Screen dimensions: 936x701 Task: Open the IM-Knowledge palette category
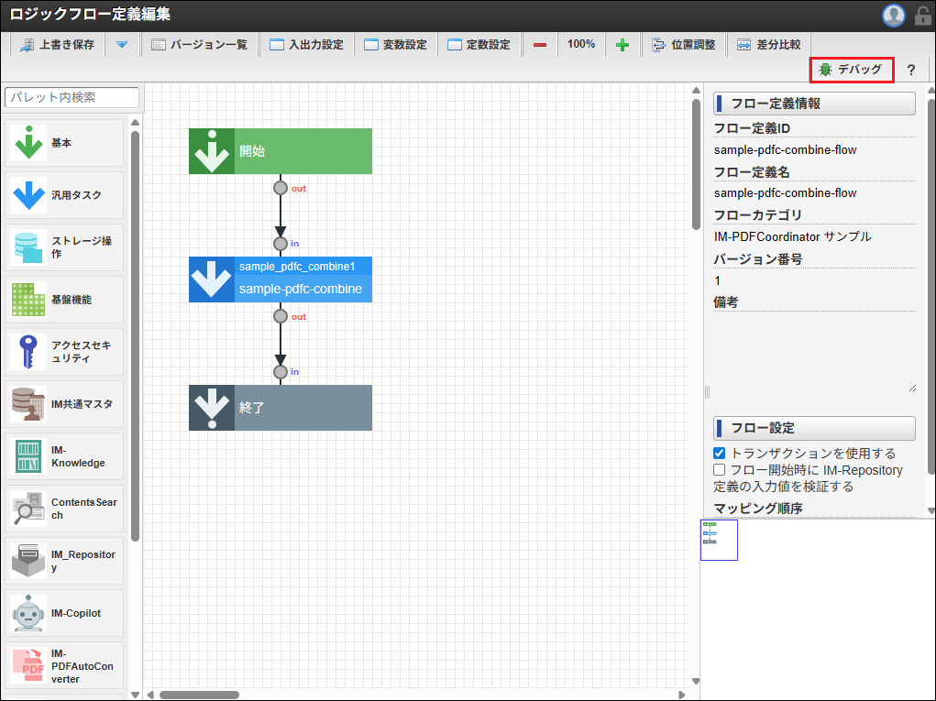pos(64,456)
